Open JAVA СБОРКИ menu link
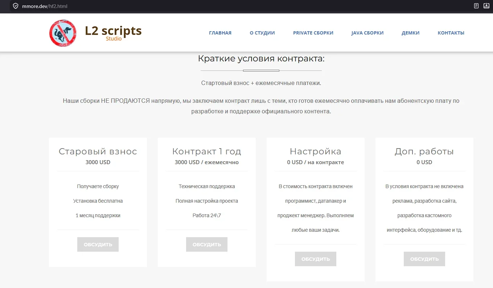493x288 pixels. coord(367,33)
